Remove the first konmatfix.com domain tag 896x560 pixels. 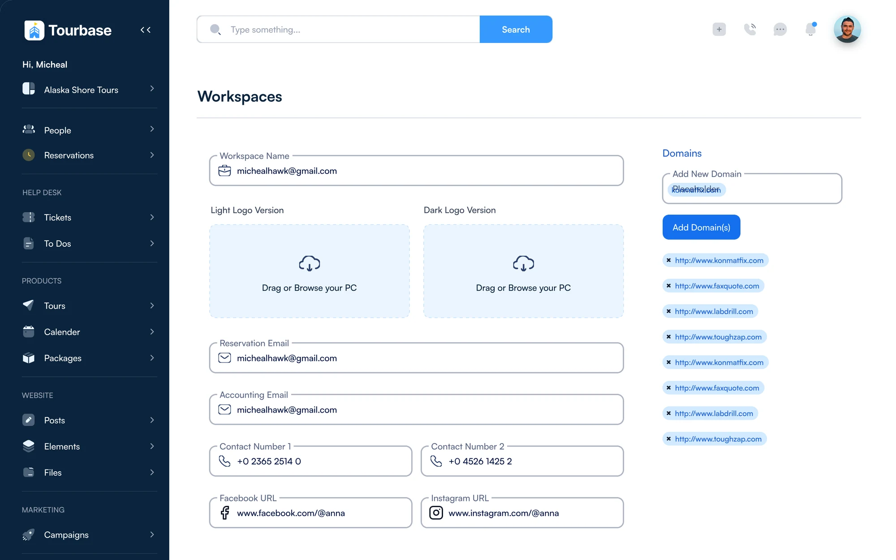click(x=668, y=260)
